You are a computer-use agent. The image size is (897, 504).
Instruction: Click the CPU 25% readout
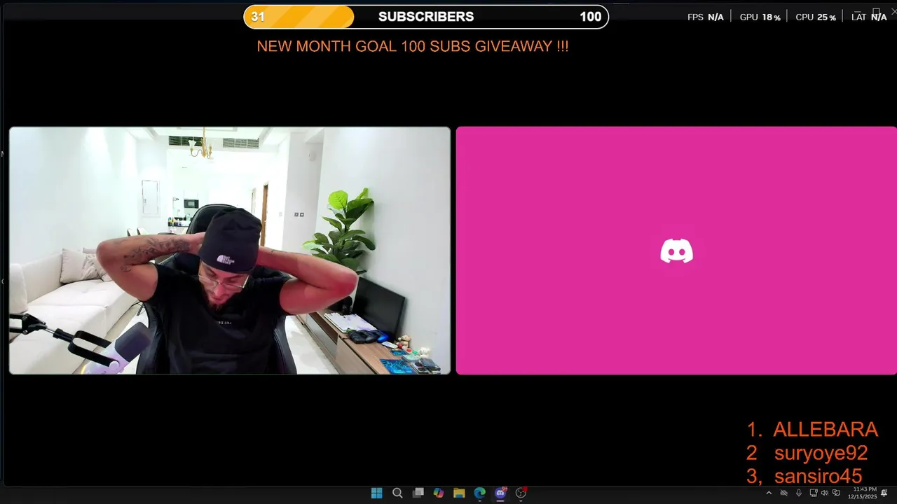(816, 17)
